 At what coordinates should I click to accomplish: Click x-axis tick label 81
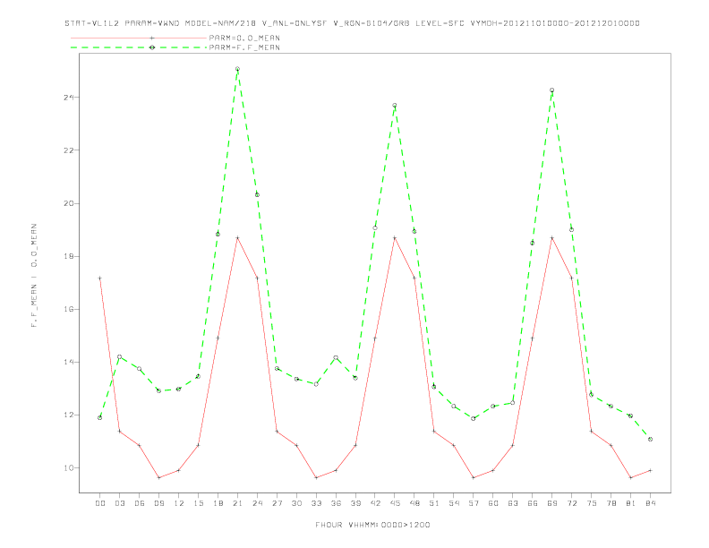point(631,503)
